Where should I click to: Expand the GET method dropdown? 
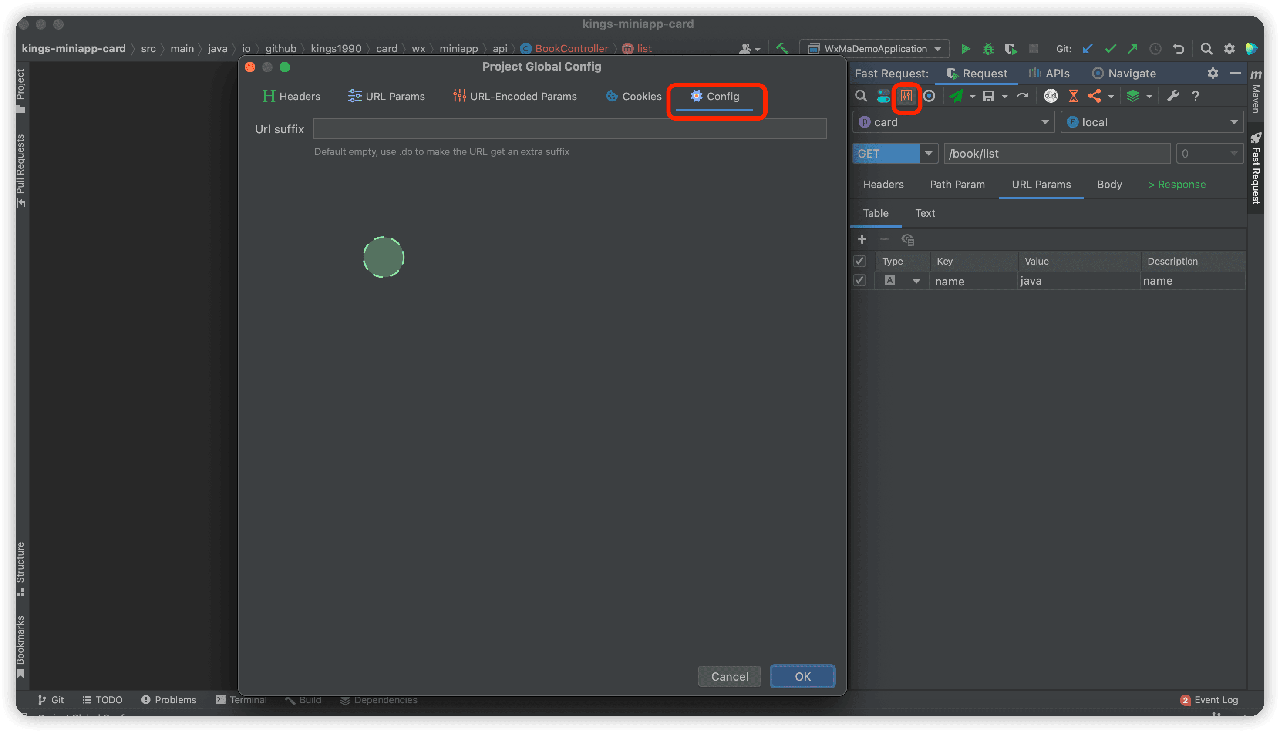[x=928, y=153]
